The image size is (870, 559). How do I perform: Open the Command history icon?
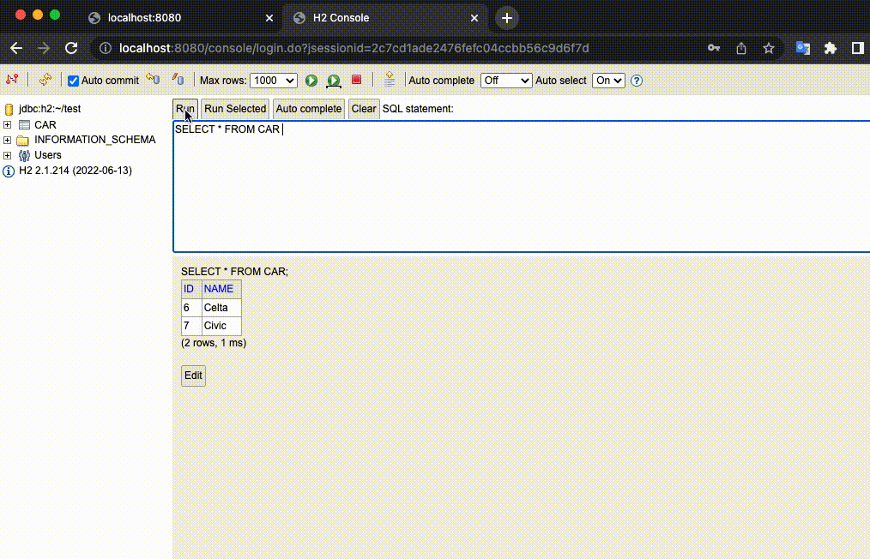click(390, 79)
